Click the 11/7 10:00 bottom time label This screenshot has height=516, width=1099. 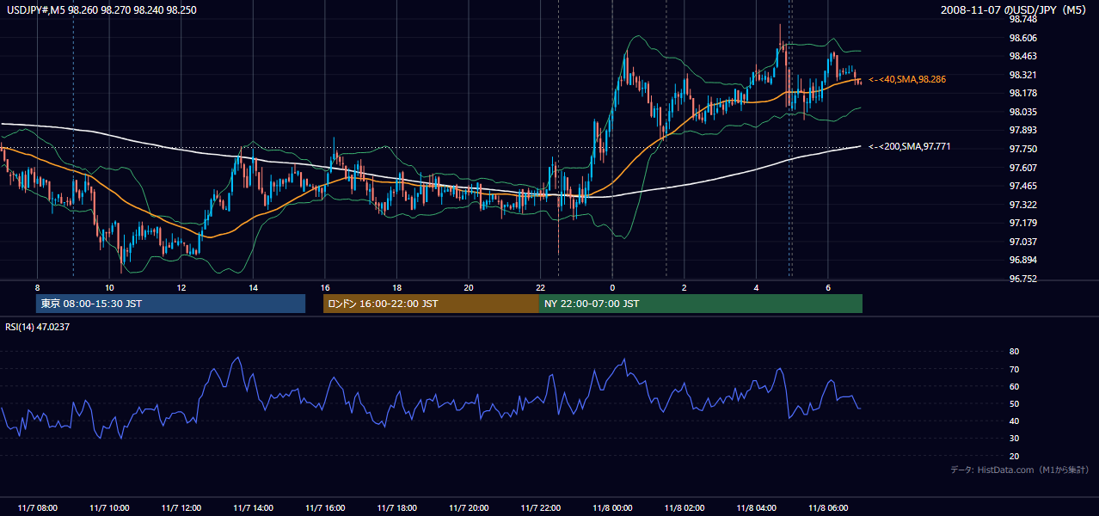tap(109, 508)
